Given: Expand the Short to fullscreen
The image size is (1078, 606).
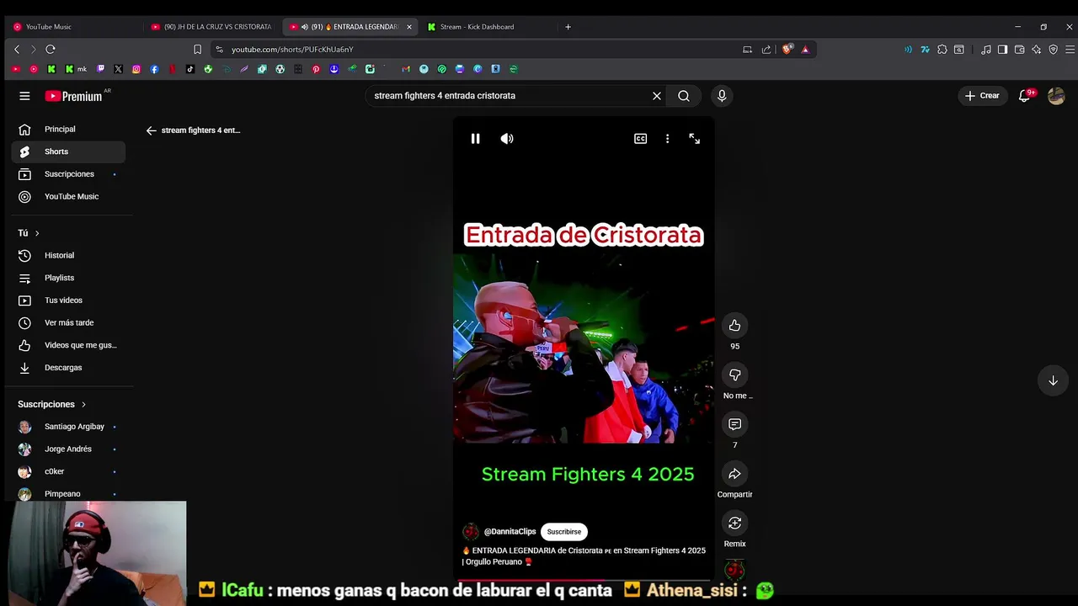Looking at the screenshot, I should (x=695, y=139).
